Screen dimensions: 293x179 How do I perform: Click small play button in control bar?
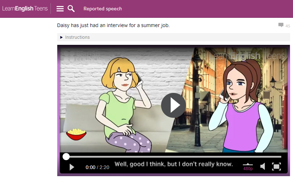72,167
